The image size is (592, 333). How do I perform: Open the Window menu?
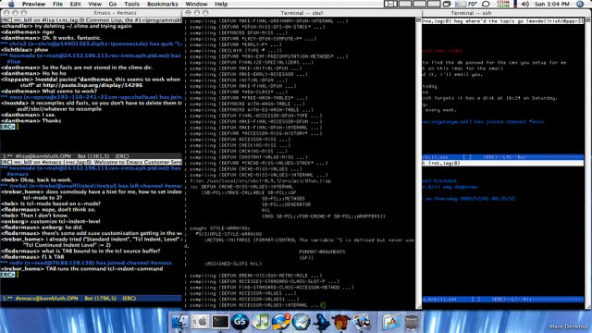[x=196, y=4]
